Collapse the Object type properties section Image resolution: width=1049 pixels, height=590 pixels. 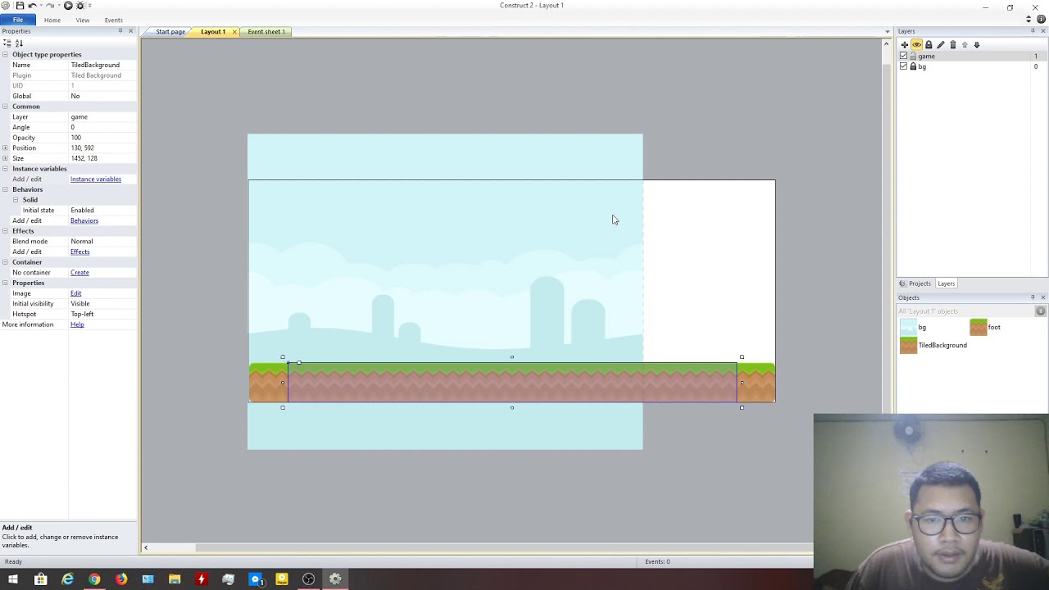[5, 54]
